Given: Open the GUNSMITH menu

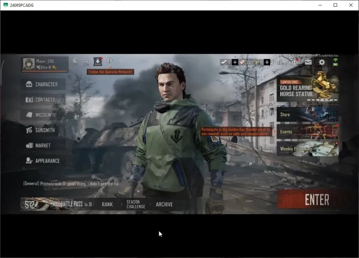Looking at the screenshot, I should 43,130.
